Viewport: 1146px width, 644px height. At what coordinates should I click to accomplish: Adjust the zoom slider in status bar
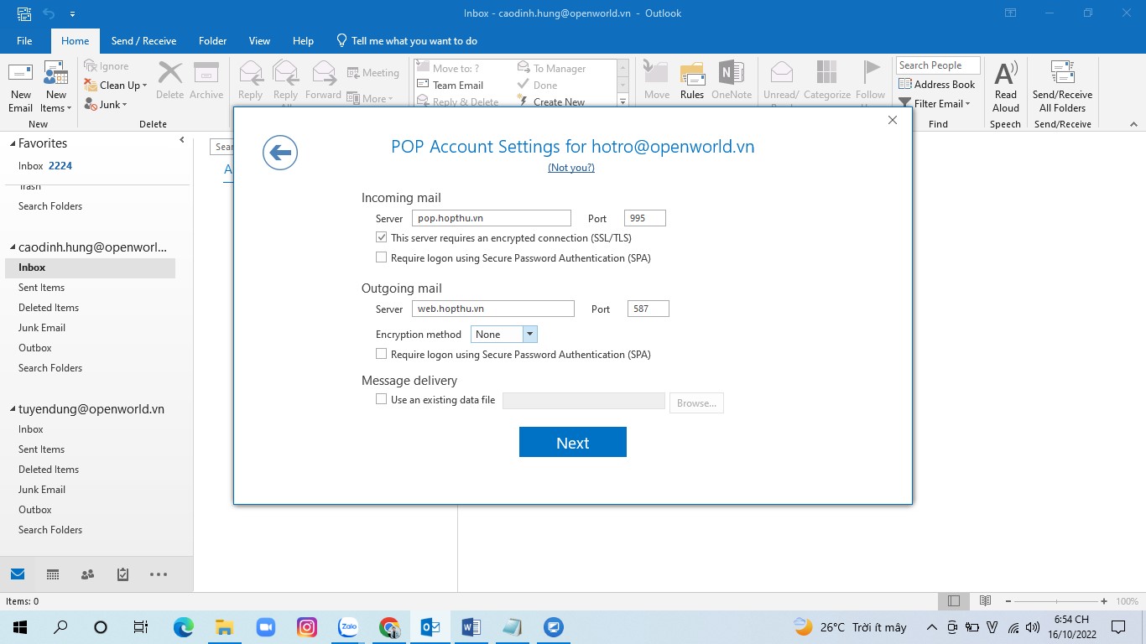pyautogui.click(x=1056, y=601)
